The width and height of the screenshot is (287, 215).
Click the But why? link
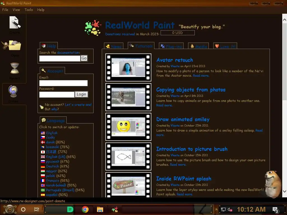pyautogui.click(x=55, y=109)
